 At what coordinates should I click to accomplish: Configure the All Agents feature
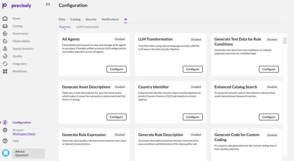[116, 69]
